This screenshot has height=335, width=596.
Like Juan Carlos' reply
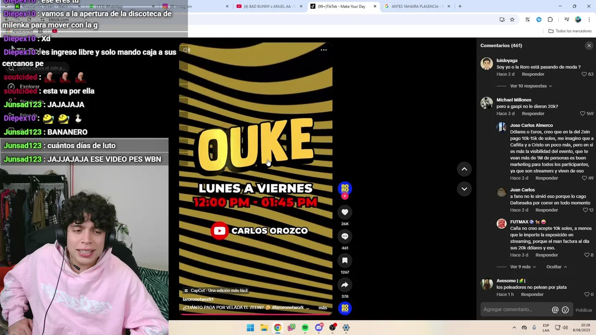click(x=585, y=210)
